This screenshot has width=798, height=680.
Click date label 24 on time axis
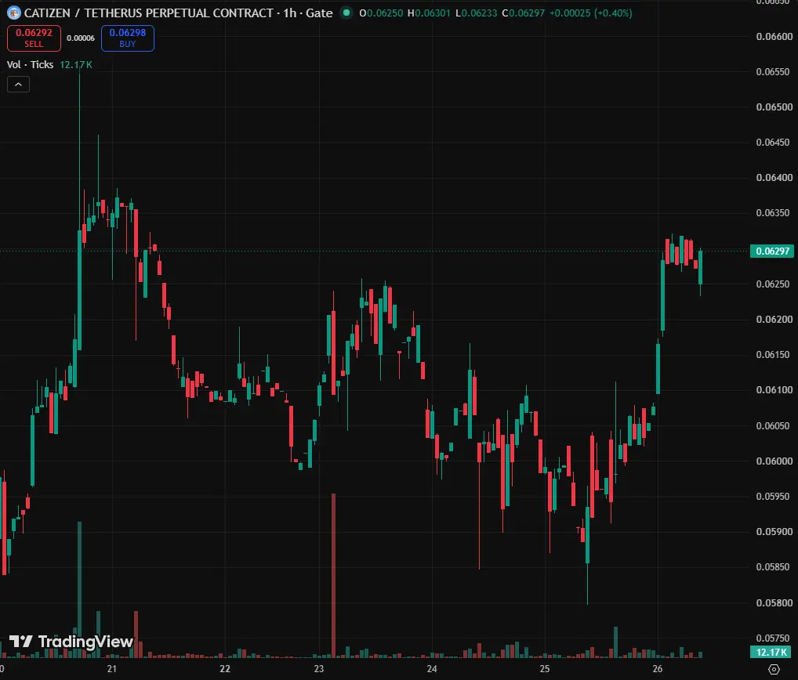[x=432, y=669]
